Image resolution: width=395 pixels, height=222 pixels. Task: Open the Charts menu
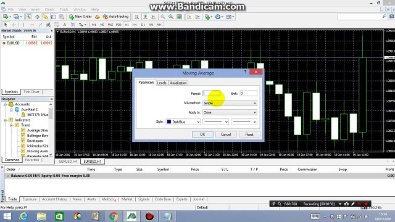tap(49, 9)
